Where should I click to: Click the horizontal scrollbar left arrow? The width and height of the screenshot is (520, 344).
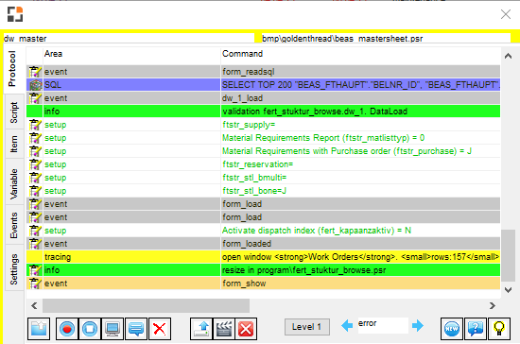pyautogui.click(x=34, y=305)
